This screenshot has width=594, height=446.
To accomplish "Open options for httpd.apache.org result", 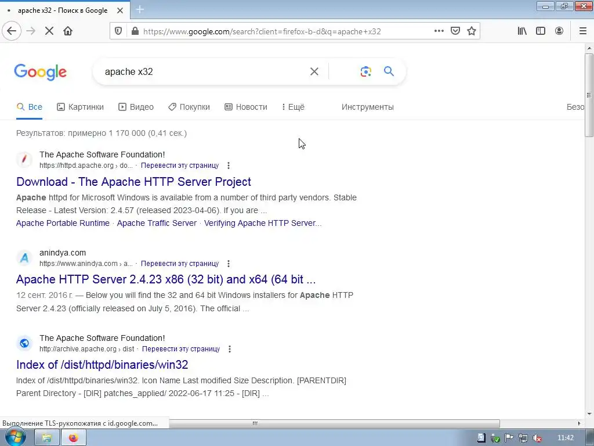I will click(x=228, y=166).
